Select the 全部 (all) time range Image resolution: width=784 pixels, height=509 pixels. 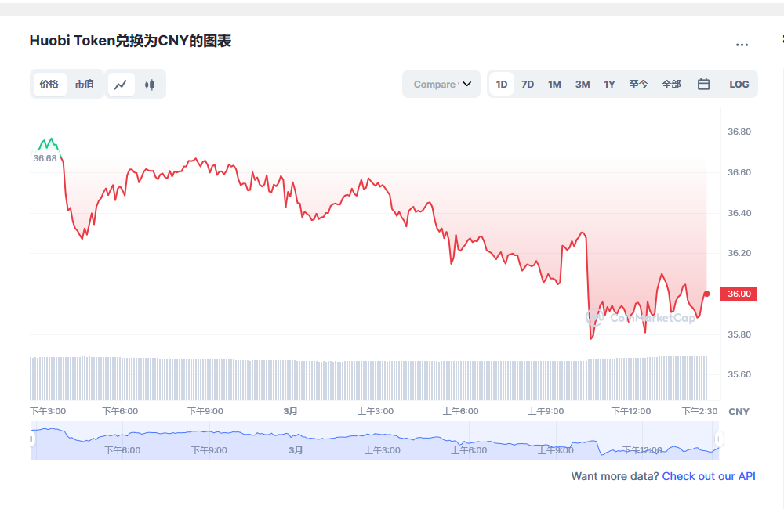point(672,84)
